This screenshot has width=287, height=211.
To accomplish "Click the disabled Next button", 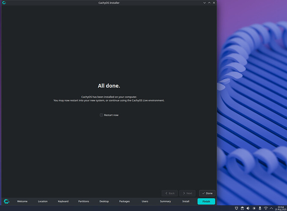I will [x=187, y=193].
